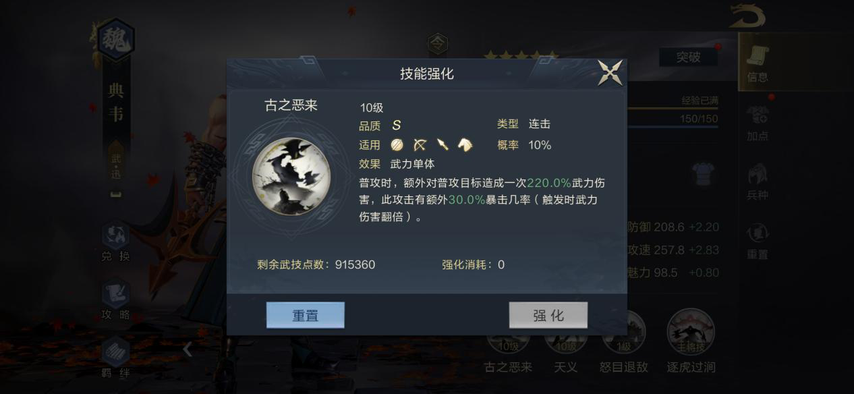
Task: Click the 强化 upgrade button
Action: pos(548,315)
